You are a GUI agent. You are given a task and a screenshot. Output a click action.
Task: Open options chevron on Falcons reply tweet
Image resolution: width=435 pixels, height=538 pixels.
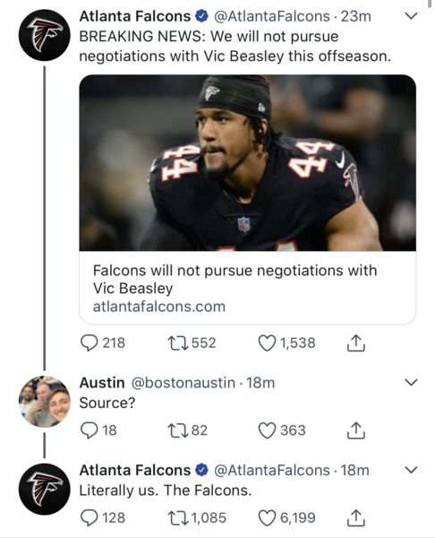(411, 469)
